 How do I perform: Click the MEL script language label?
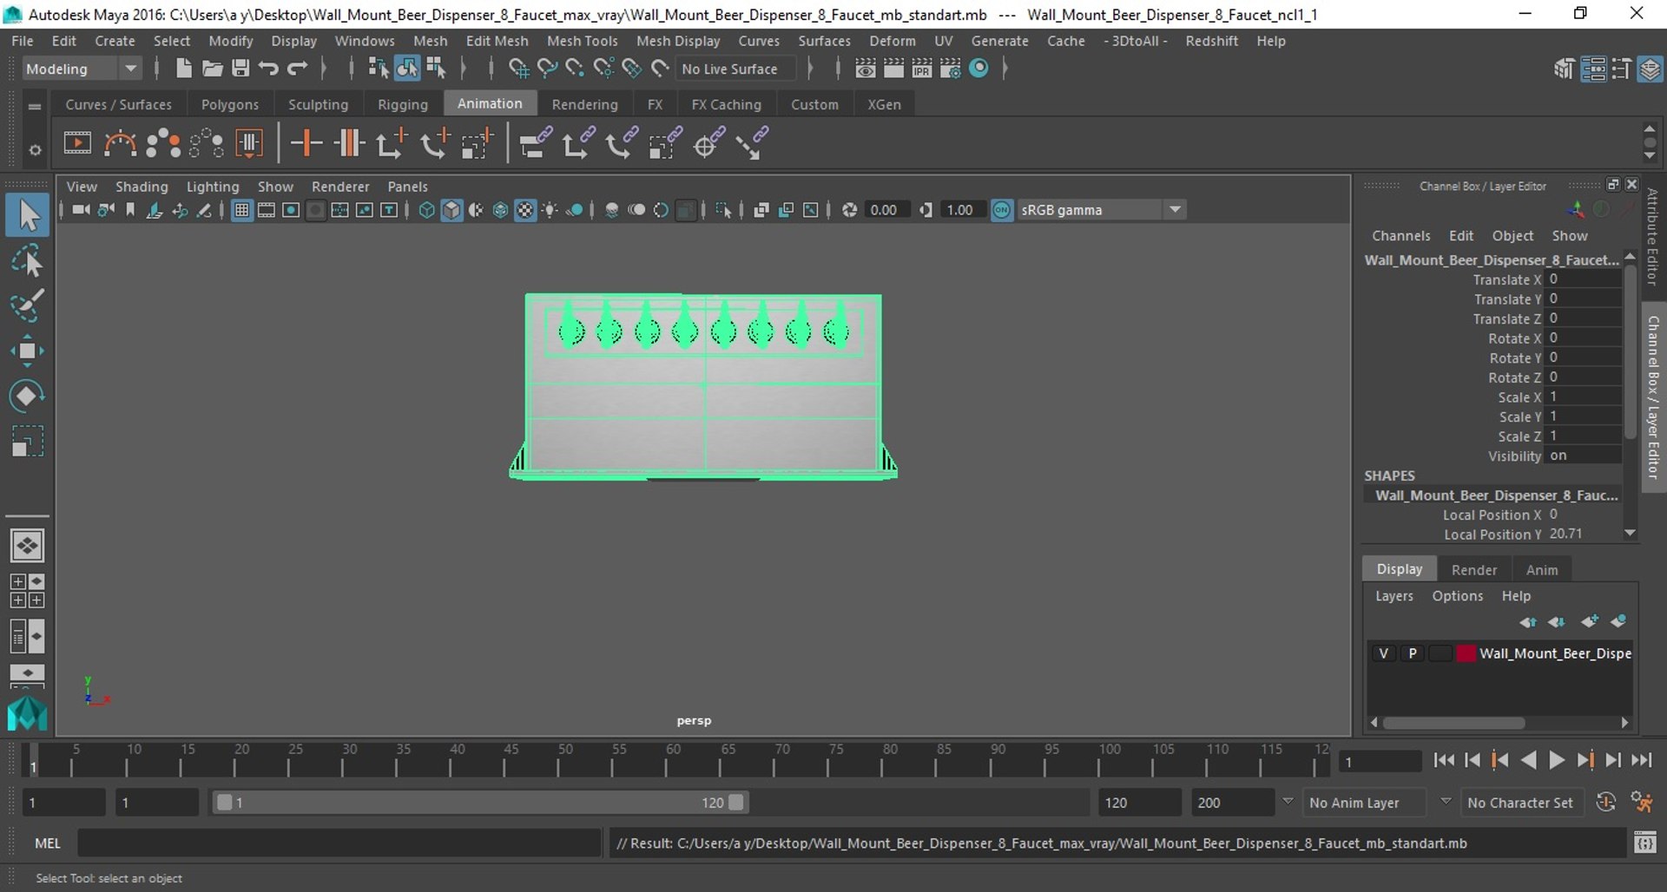[47, 843]
